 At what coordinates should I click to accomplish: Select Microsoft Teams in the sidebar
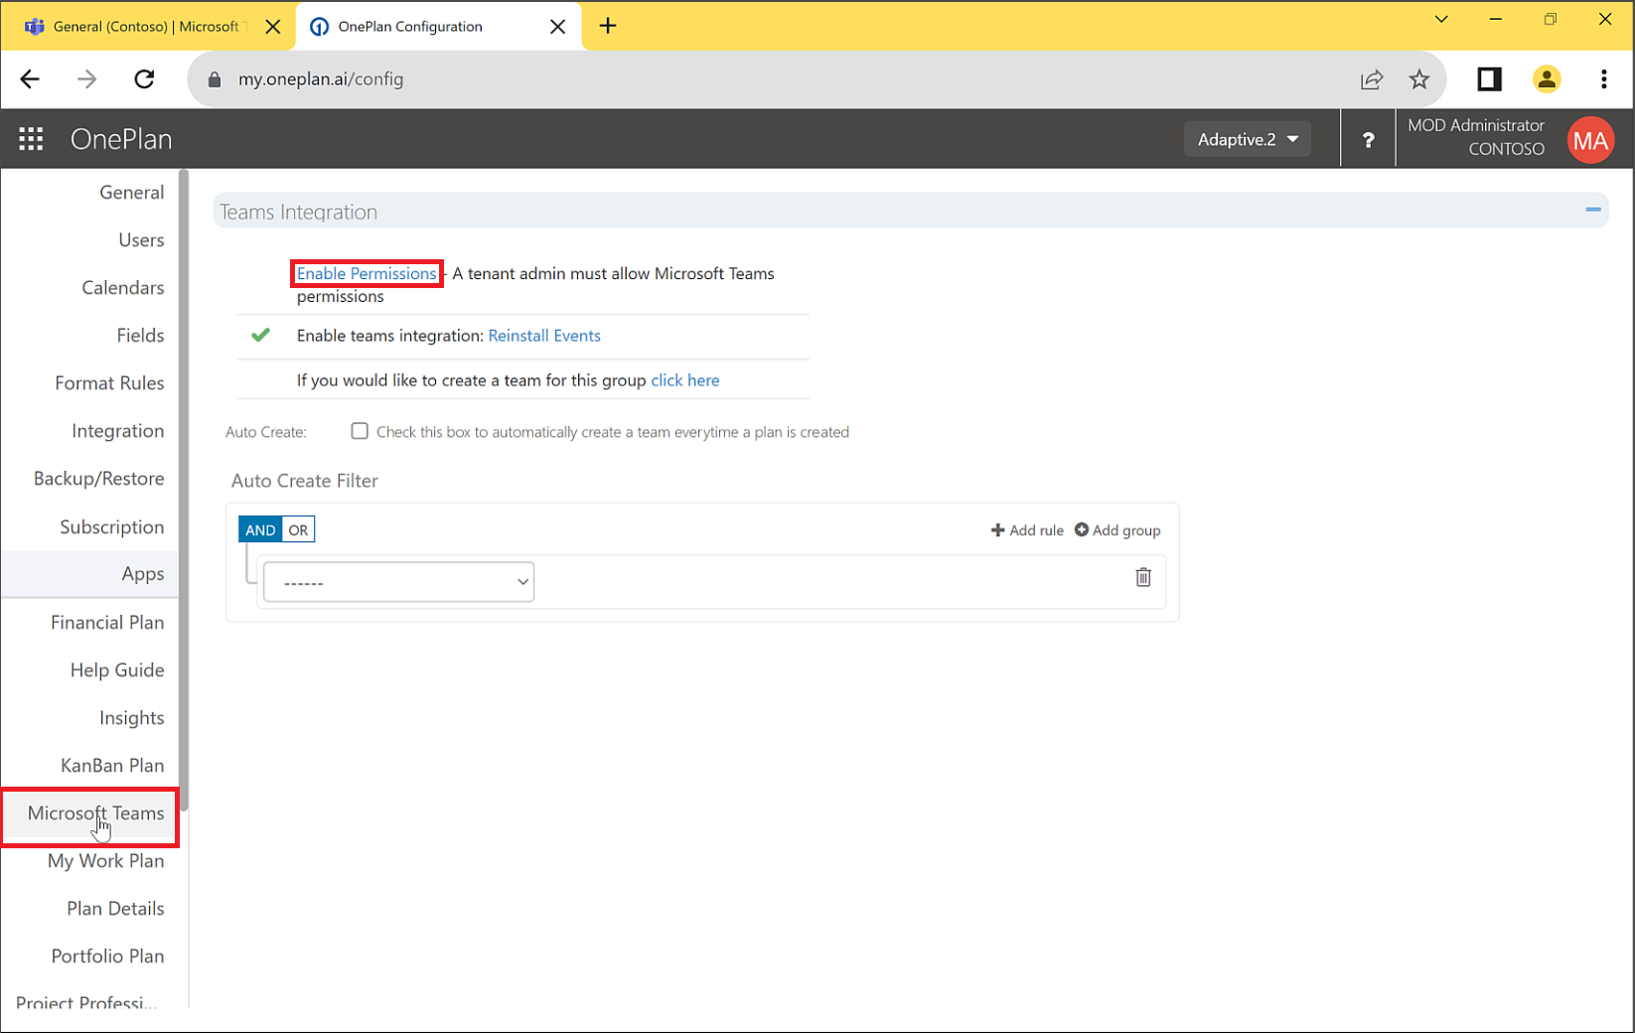click(x=95, y=812)
